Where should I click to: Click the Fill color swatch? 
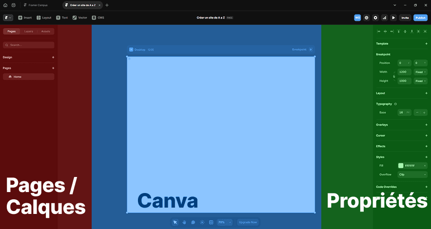pos(401,166)
